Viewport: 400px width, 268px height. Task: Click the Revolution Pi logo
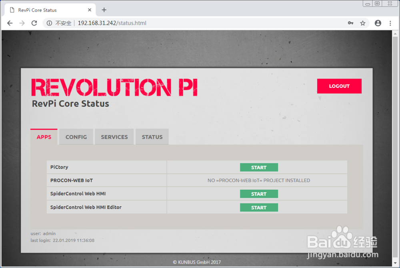(114, 87)
